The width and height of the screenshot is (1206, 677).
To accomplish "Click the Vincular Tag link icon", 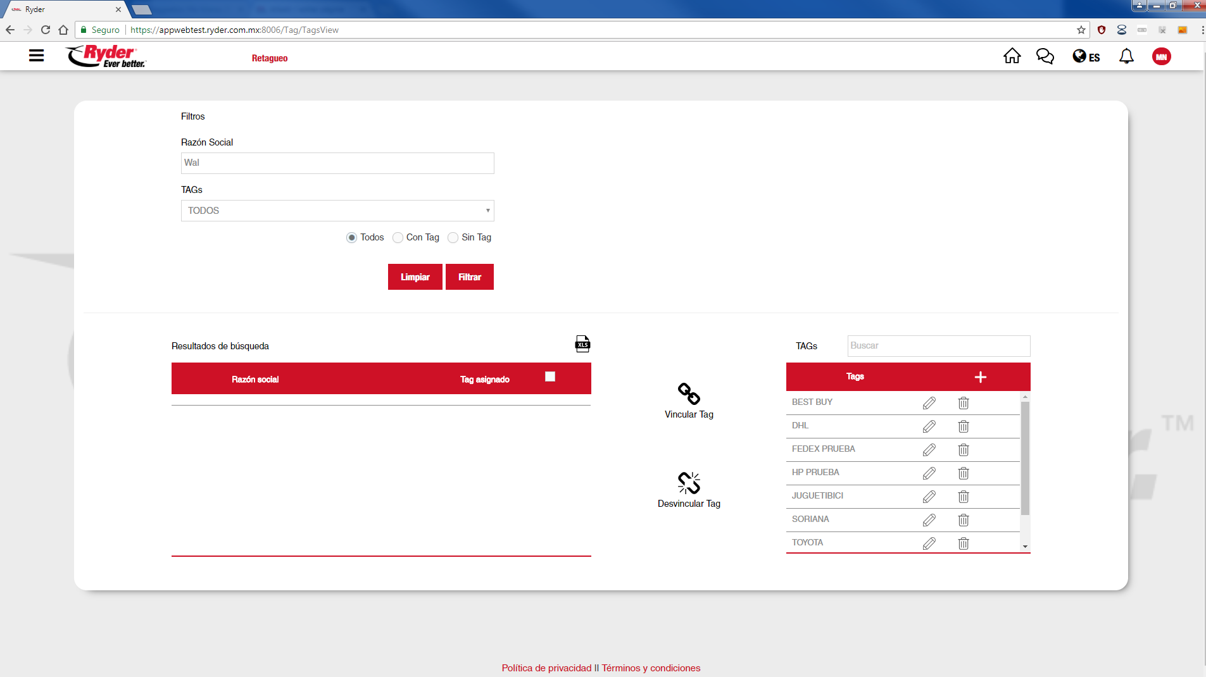I will click(689, 394).
